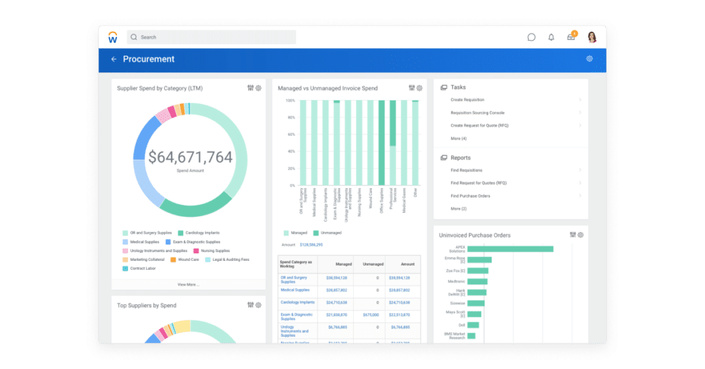Go back using the arrow beside Procurement
Viewport: 705px width, 369px height.
point(114,59)
